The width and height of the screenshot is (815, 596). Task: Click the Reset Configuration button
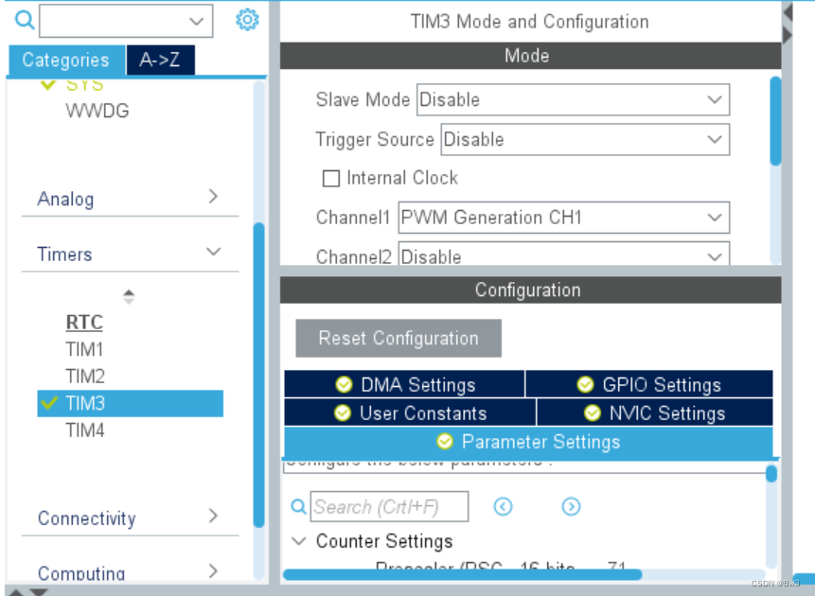click(x=398, y=338)
